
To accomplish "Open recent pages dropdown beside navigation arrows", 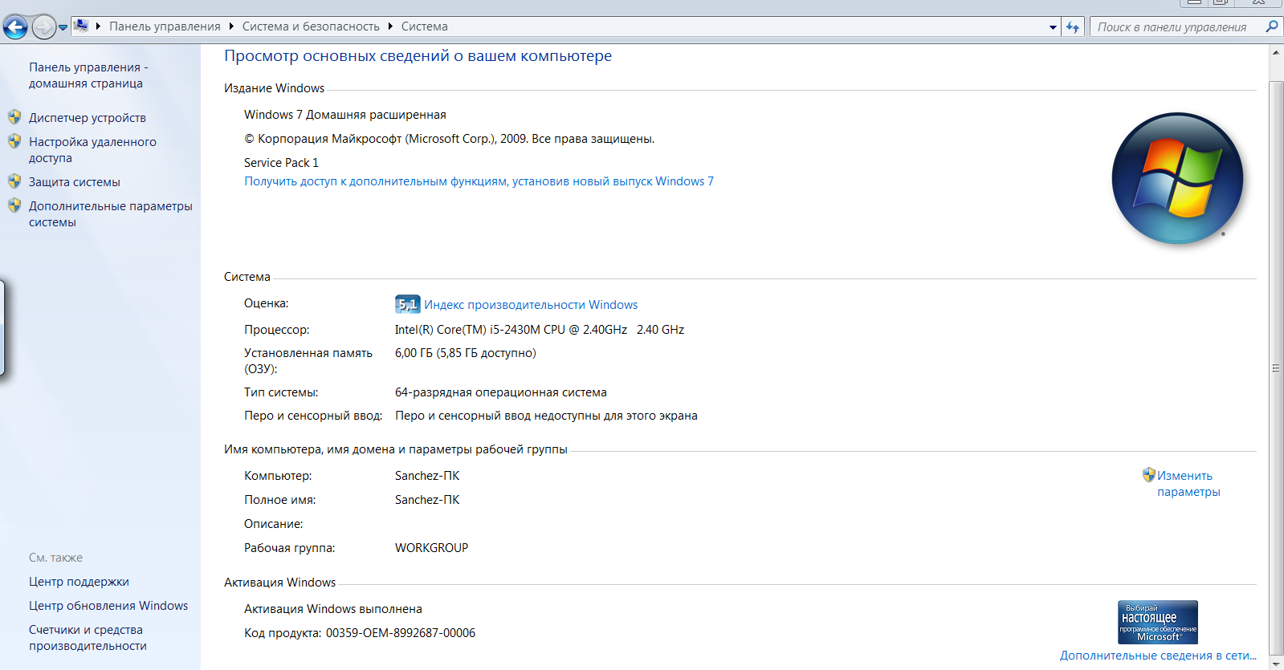I will pyautogui.click(x=63, y=27).
